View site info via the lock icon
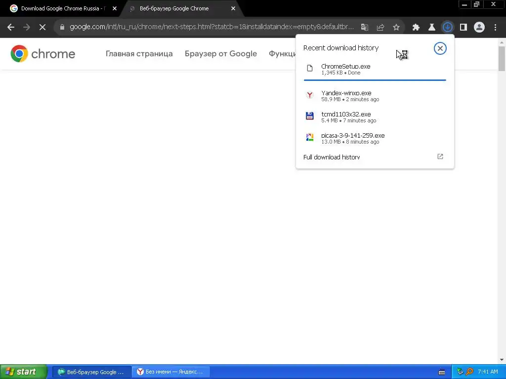 62,27
